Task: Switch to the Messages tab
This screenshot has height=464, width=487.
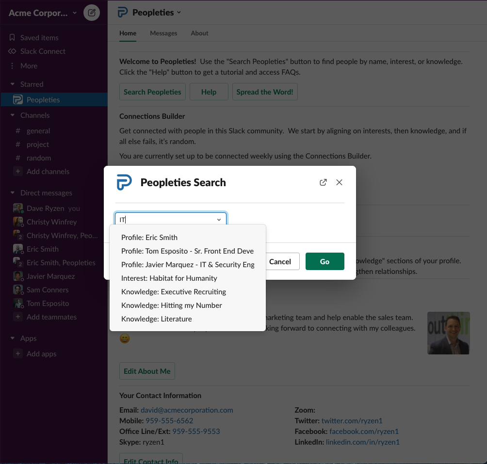Action: pyautogui.click(x=163, y=33)
